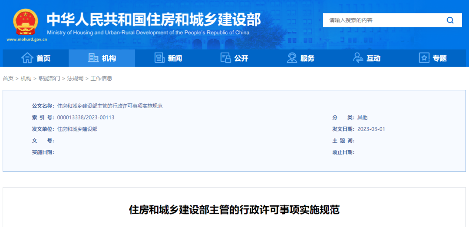This screenshot has width=469, height=227.
Task: Click the person icon beside 服务
Action: 292,58
